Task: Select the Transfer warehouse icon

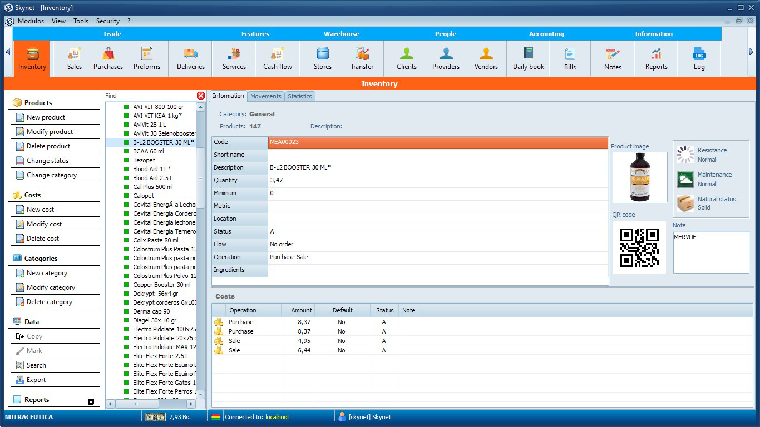Action: pos(362,58)
